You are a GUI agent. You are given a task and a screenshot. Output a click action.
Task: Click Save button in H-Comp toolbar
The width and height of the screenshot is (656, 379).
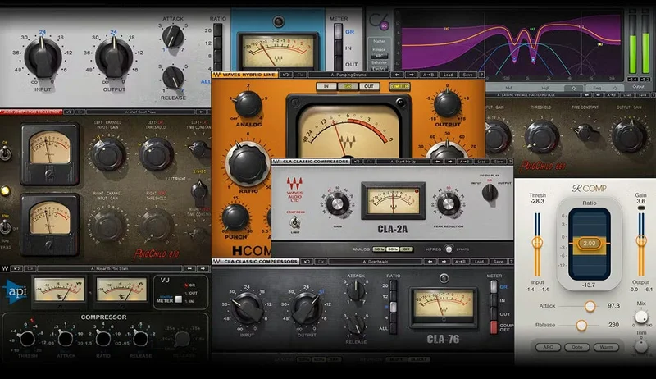tap(467, 75)
